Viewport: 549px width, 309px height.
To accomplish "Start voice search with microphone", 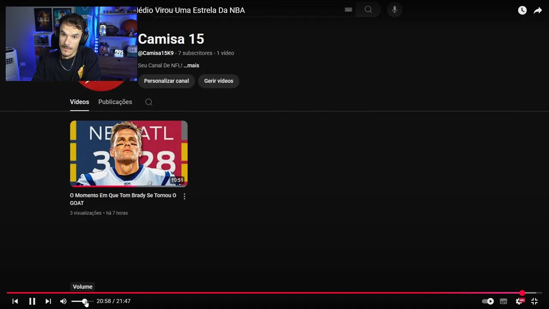I will [x=395, y=9].
